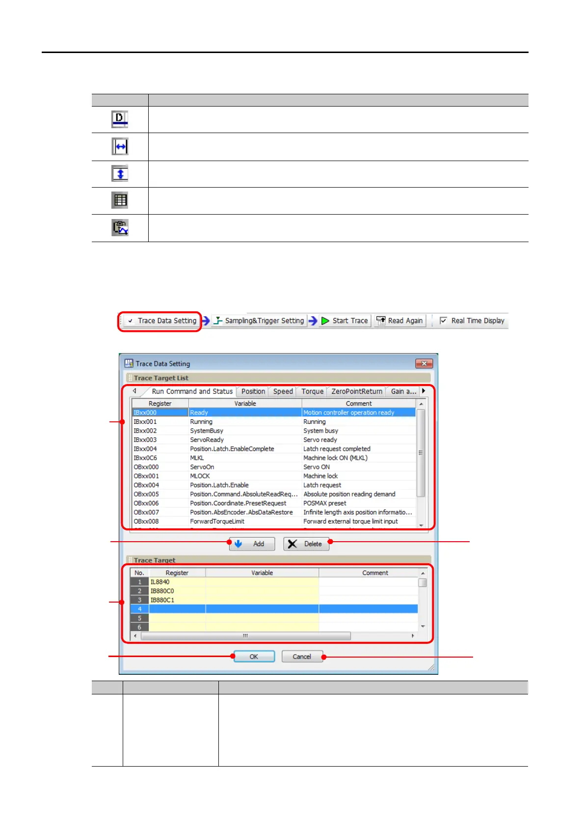Switch to Run Command and Status tab

tap(192, 391)
